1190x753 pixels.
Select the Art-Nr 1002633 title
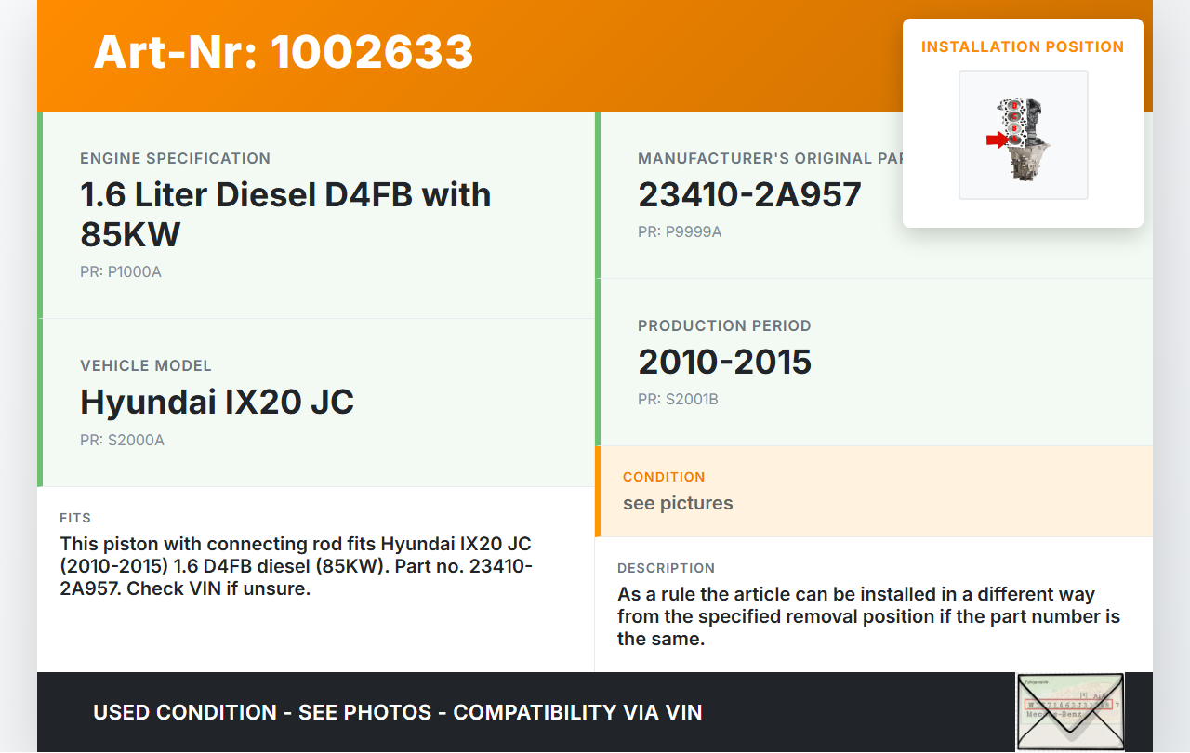click(x=284, y=52)
